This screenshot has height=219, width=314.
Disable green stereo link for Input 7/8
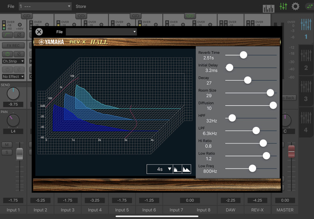point(190,16)
